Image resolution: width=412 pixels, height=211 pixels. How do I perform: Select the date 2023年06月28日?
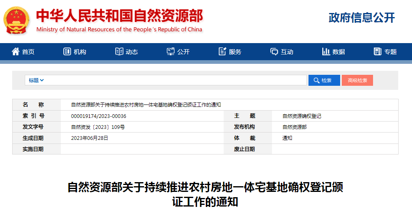click(x=90, y=138)
